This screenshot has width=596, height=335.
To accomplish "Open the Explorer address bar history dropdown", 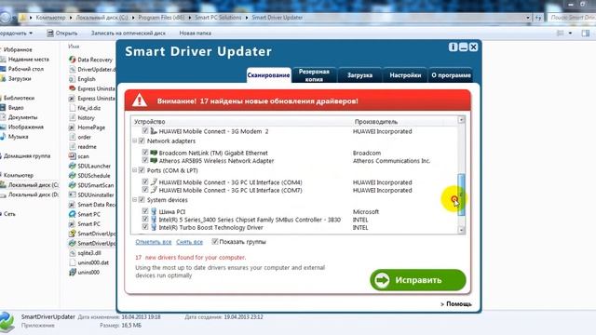I will [528, 18].
